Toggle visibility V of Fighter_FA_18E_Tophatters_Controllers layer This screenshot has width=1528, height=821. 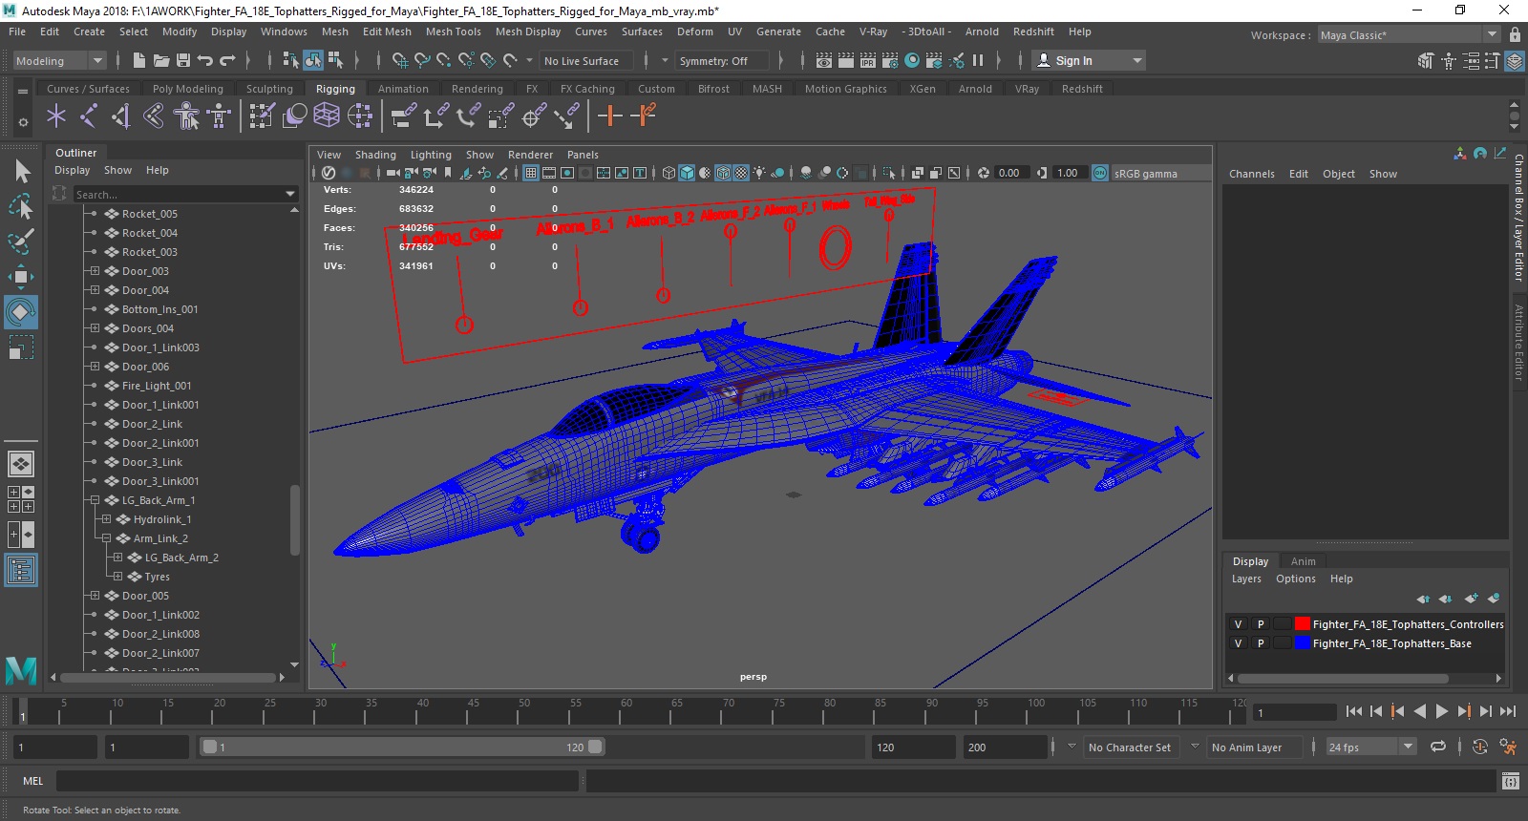click(x=1238, y=624)
